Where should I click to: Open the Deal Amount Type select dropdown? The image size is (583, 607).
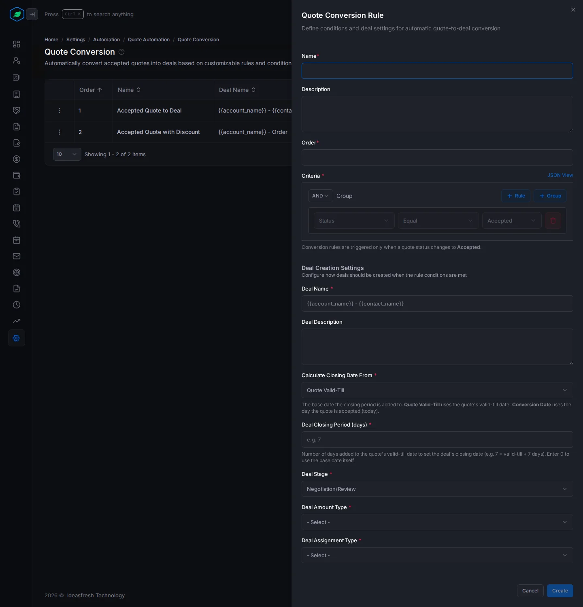(x=437, y=522)
